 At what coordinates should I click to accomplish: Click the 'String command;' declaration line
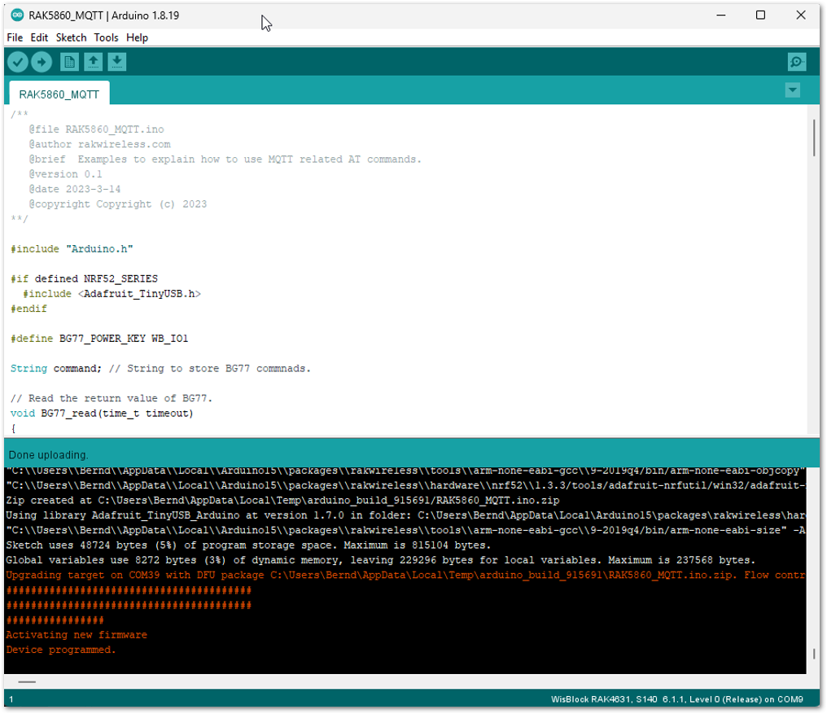[160, 368]
